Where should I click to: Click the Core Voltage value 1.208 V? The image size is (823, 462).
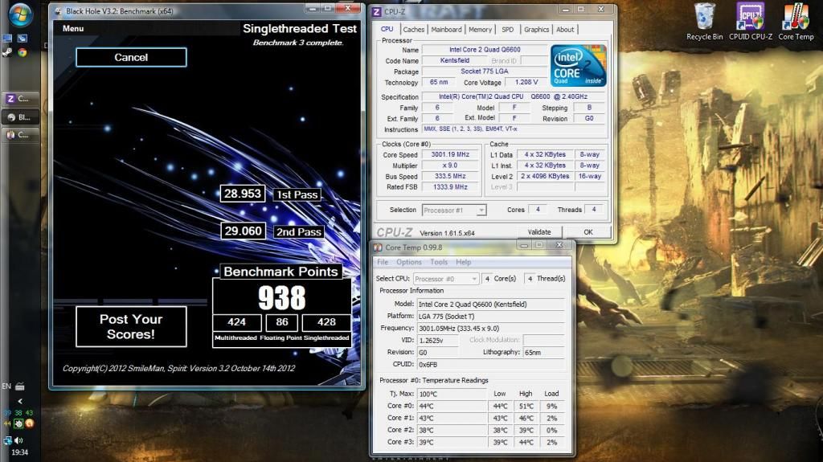click(x=526, y=83)
